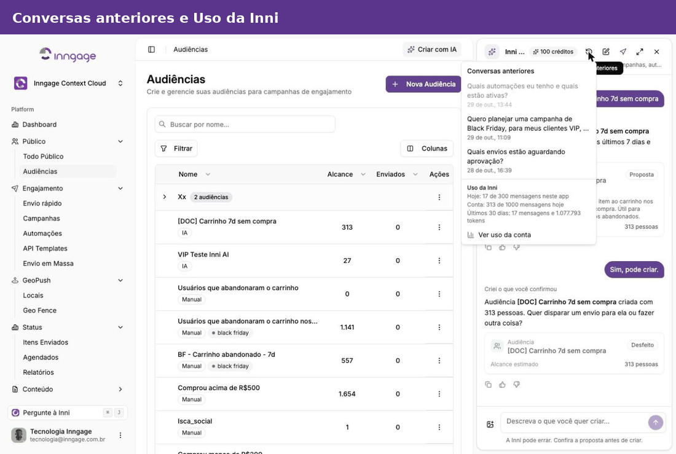
Task: Send the chat message with the arrow button
Action: pyautogui.click(x=656, y=423)
